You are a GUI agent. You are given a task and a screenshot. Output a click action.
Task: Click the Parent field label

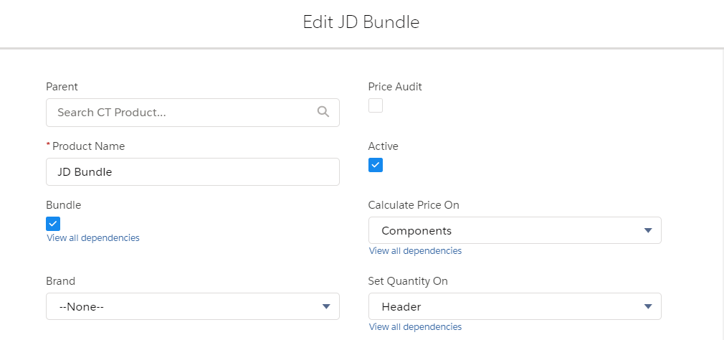(x=62, y=87)
